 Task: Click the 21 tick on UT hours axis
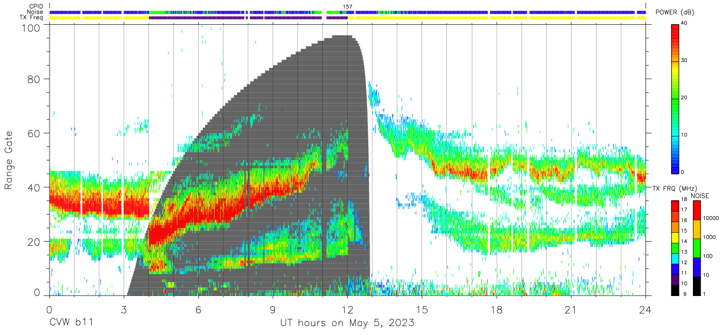571,309
